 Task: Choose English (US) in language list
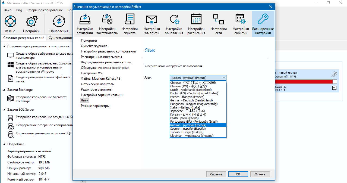coord(198,93)
